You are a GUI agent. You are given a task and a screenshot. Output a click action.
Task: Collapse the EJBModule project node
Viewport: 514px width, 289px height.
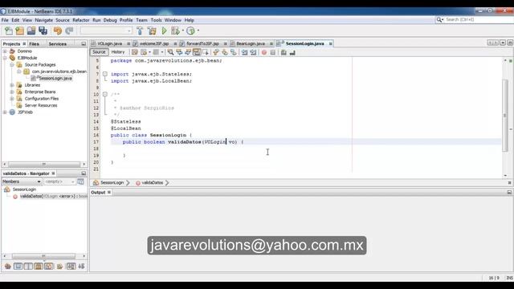(x=5, y=58)
